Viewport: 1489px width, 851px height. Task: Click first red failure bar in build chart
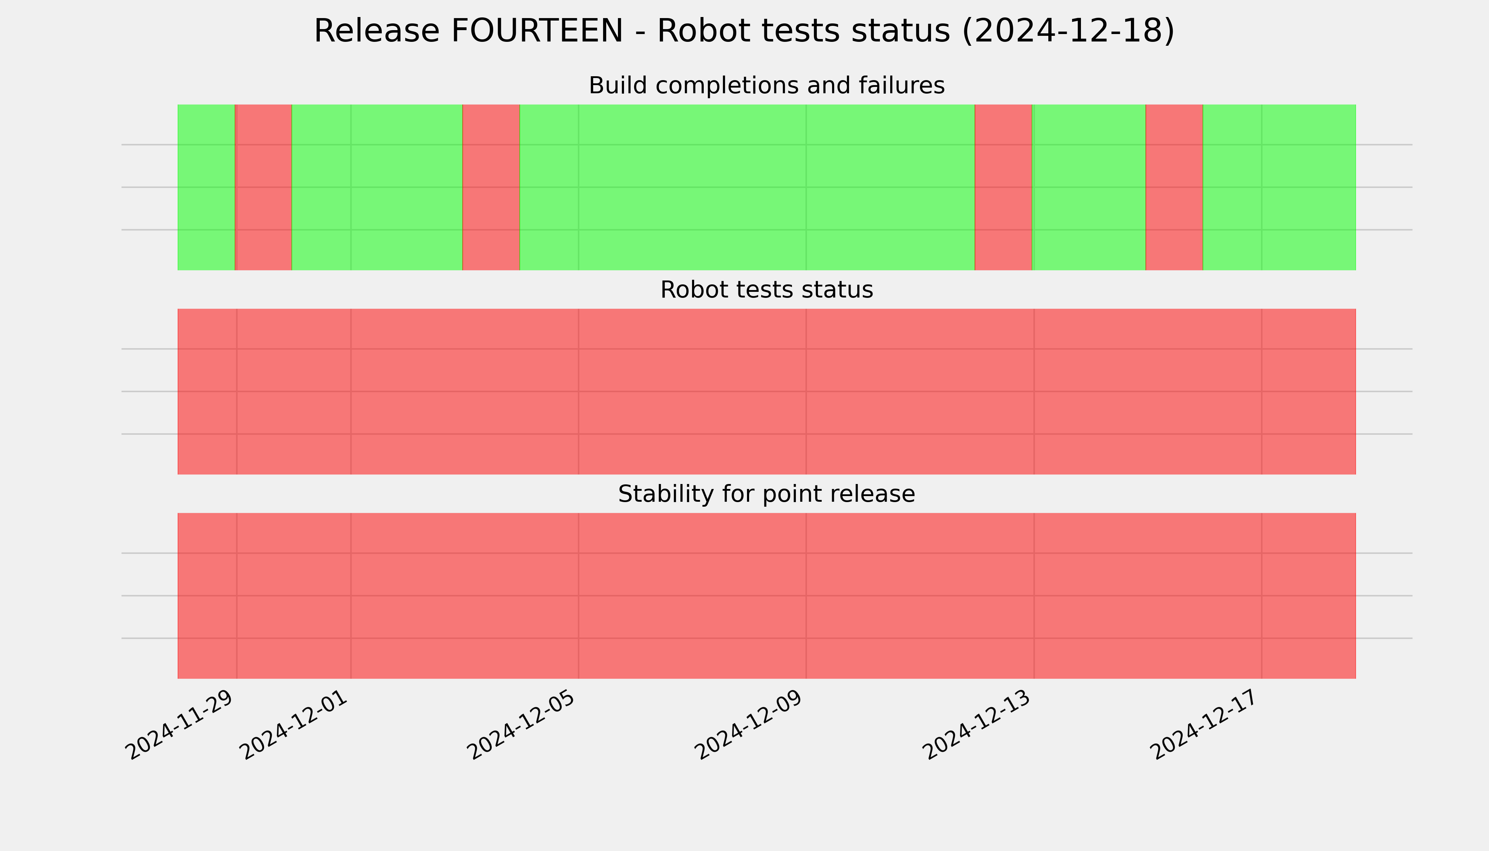[x=263, y=187]
